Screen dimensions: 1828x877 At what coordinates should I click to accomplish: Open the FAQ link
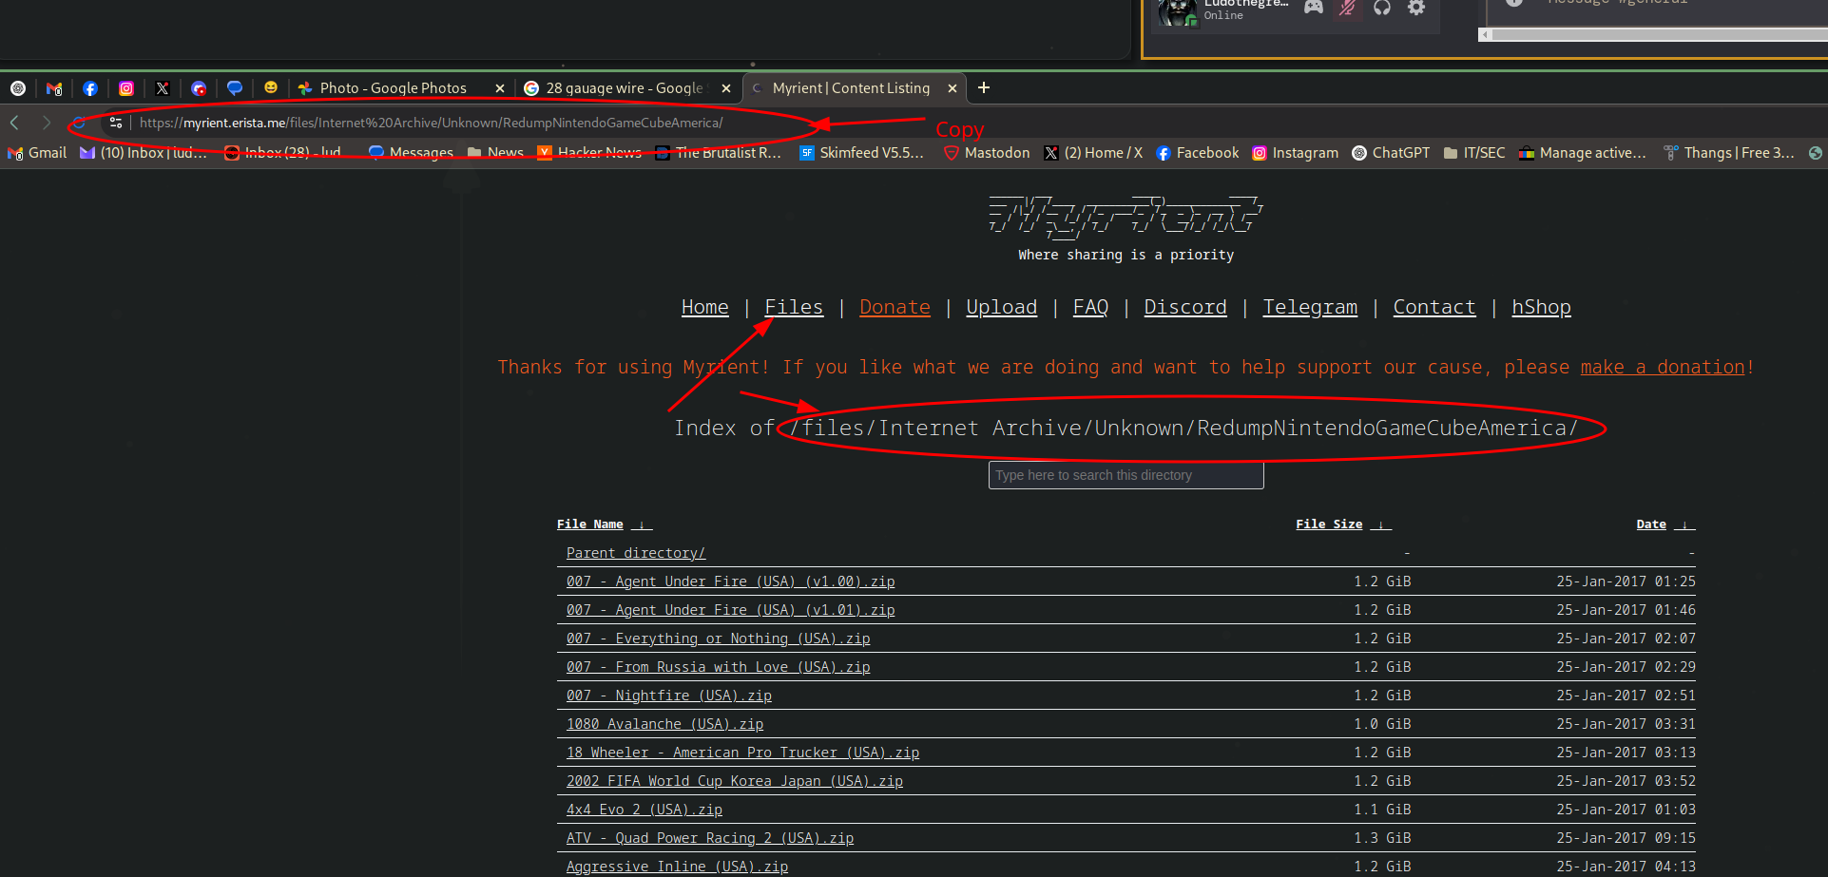[x=1090, y=307]
